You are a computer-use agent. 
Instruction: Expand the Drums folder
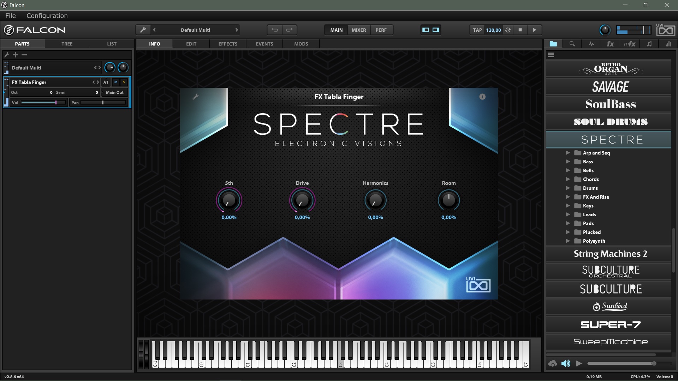click(568, 188)
